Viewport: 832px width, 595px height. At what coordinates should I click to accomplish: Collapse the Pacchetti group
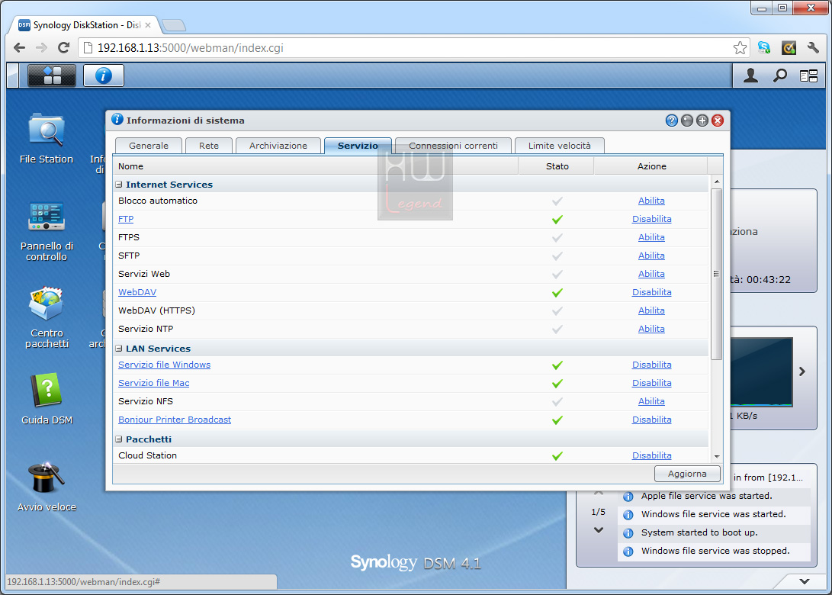(x=119, y=439)
